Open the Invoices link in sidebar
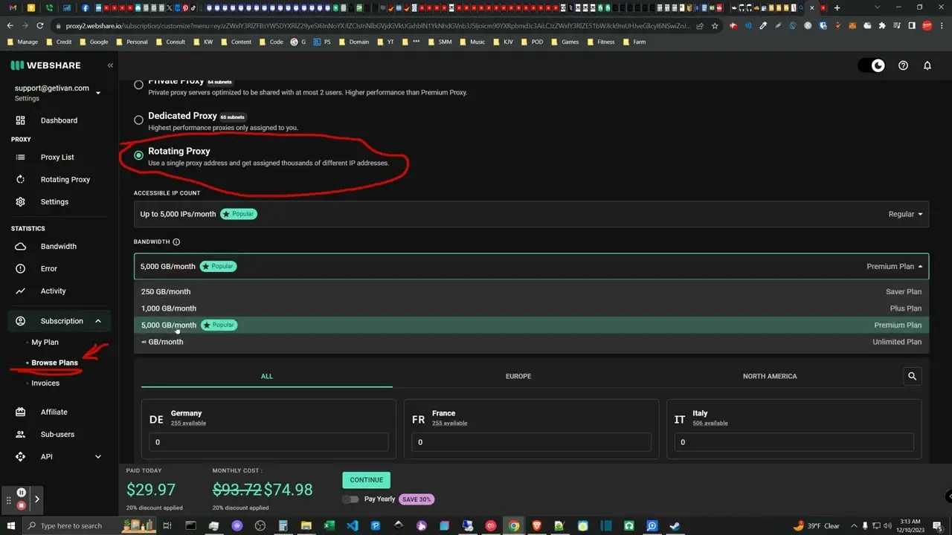The width and height of the screenshot is (952, 535). click(x=45, y=383)
